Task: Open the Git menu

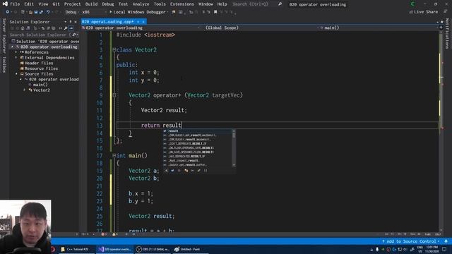Action: (x=56, y=4)
